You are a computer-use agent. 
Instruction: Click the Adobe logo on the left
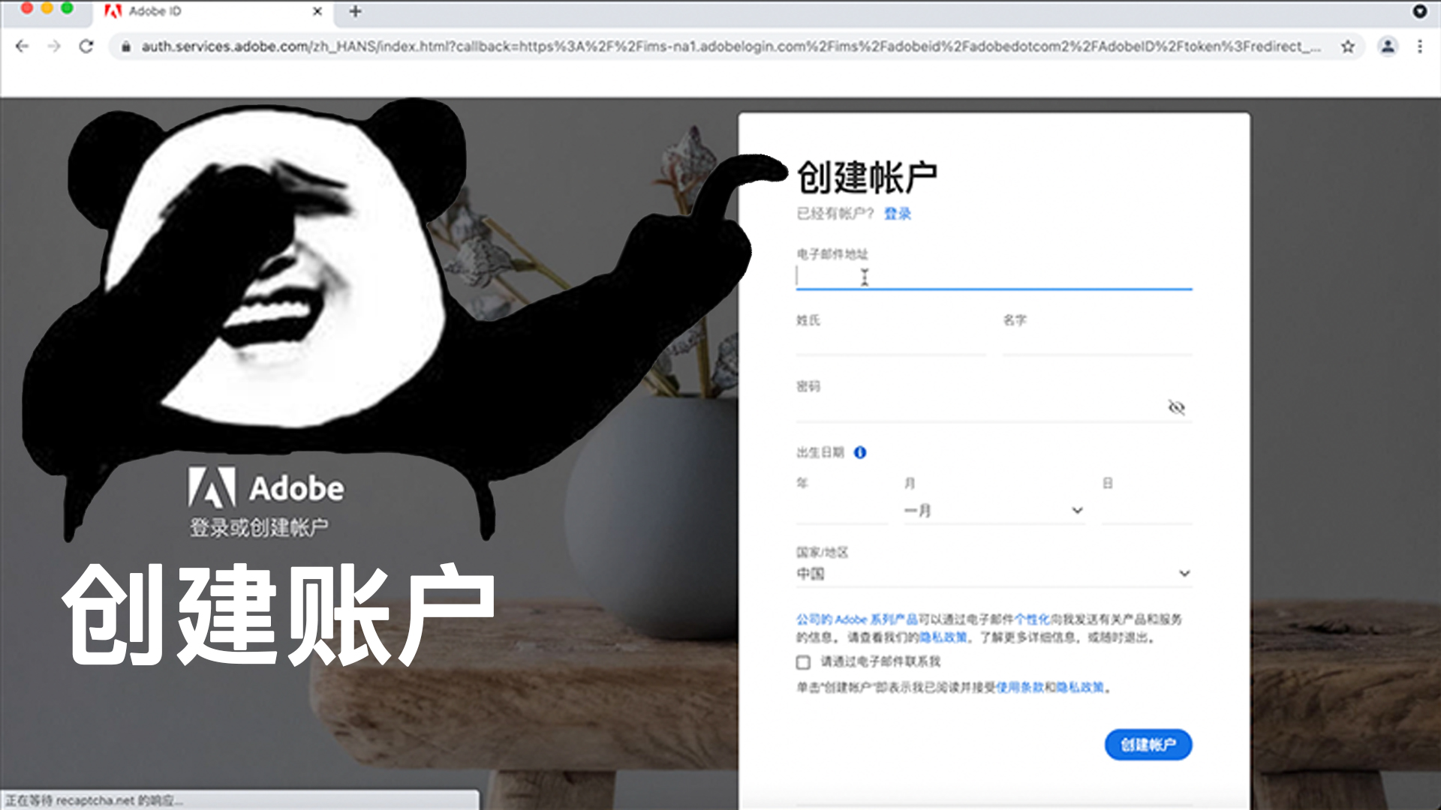[266, 488]
